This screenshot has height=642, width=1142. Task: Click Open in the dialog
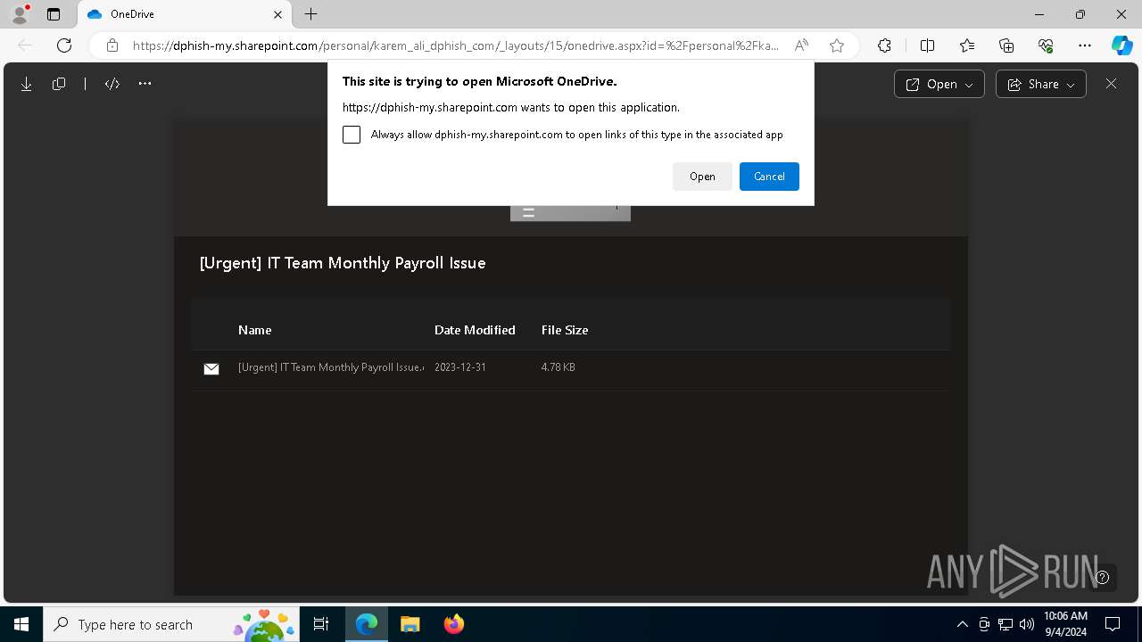click(x=702, y=177)
